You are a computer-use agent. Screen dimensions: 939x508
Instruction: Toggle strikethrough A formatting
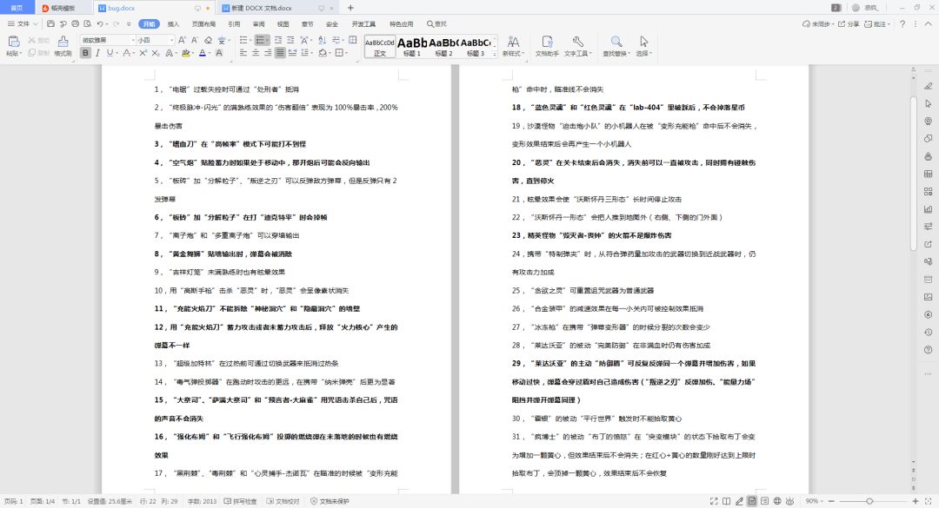tap(126, 53)
